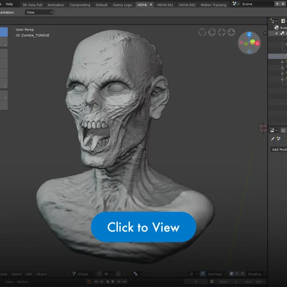Open the orientation View dropdown
Viewport: 287px width, 287px height.
click(x=39, y=12)
